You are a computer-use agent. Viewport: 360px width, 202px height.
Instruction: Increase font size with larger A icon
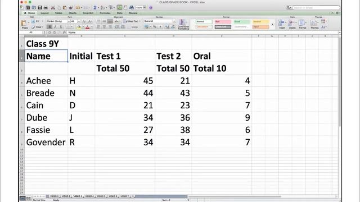(84, 21)
